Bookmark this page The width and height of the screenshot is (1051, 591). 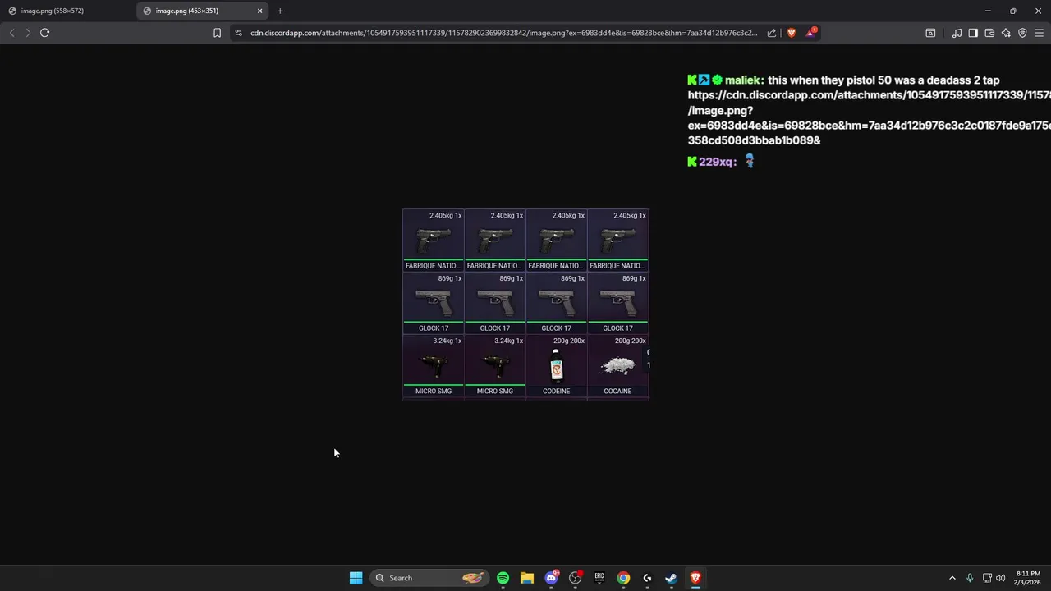tap(217, 33)
